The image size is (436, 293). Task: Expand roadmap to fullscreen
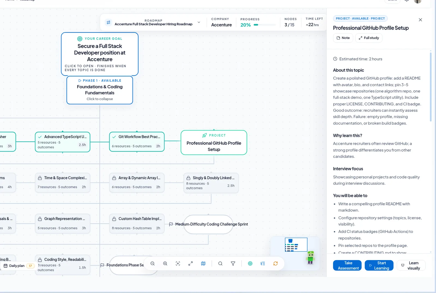click(190, 264)
